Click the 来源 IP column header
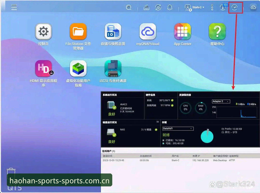The image size is (260, 193). 196,156
